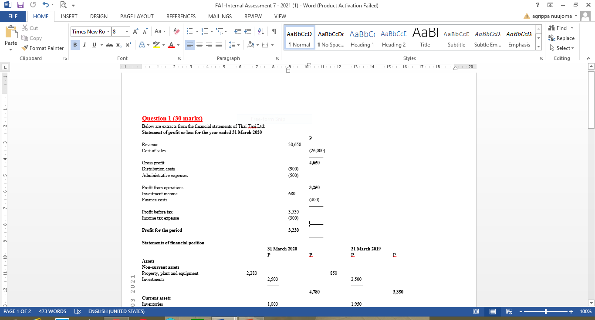Viewport: 595px width, 320px height.
Task: Switch to the REFERENCES tab
Action: [181, 16]
